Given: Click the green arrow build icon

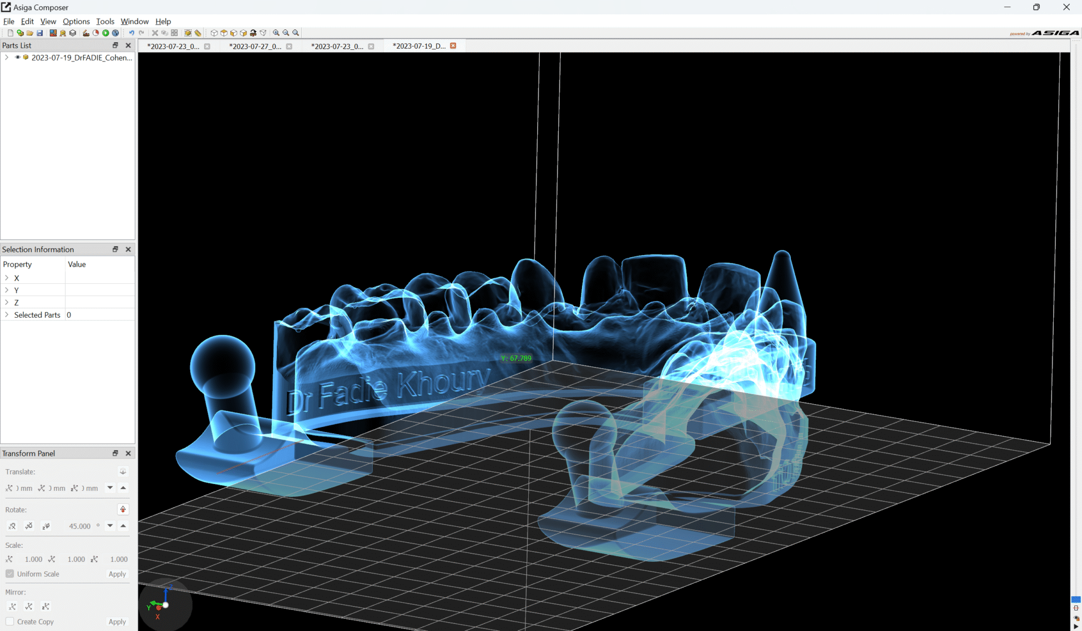Looking at the screenshot, I should tap(105, 33).
